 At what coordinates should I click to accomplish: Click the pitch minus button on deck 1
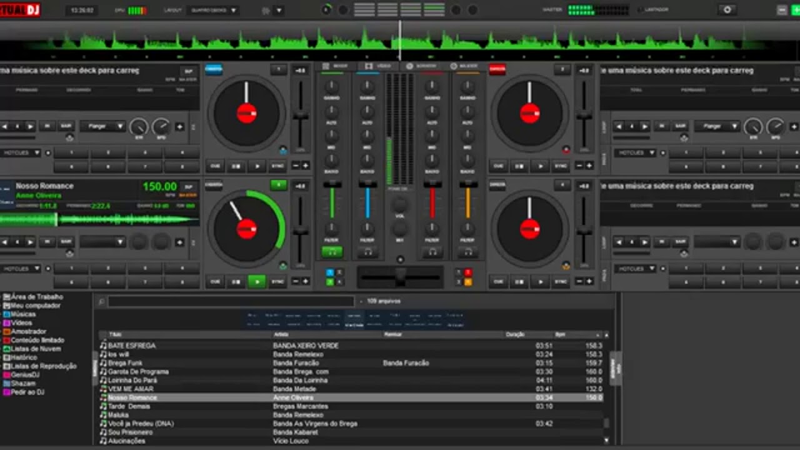click(x=296, y=166)
